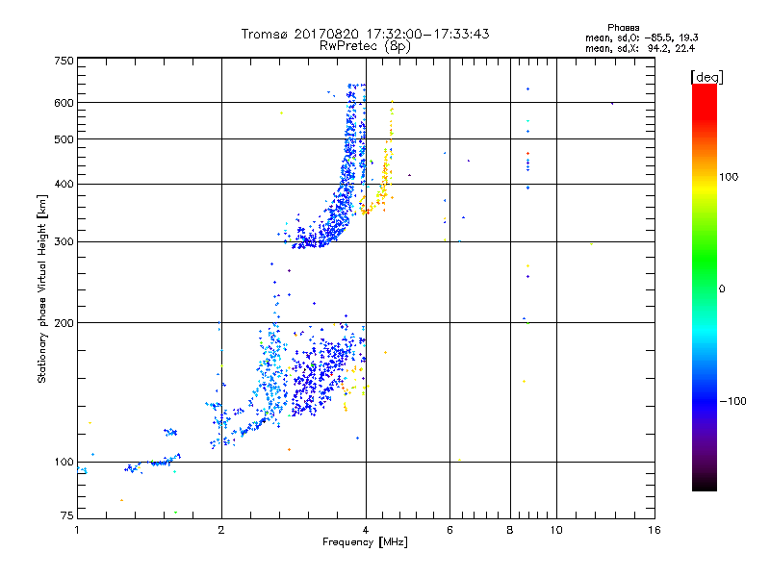The width and height of the screenshot is (770, 577).
Task: Click the x-axis tick label '6'
Action: [x=449, y=530]
